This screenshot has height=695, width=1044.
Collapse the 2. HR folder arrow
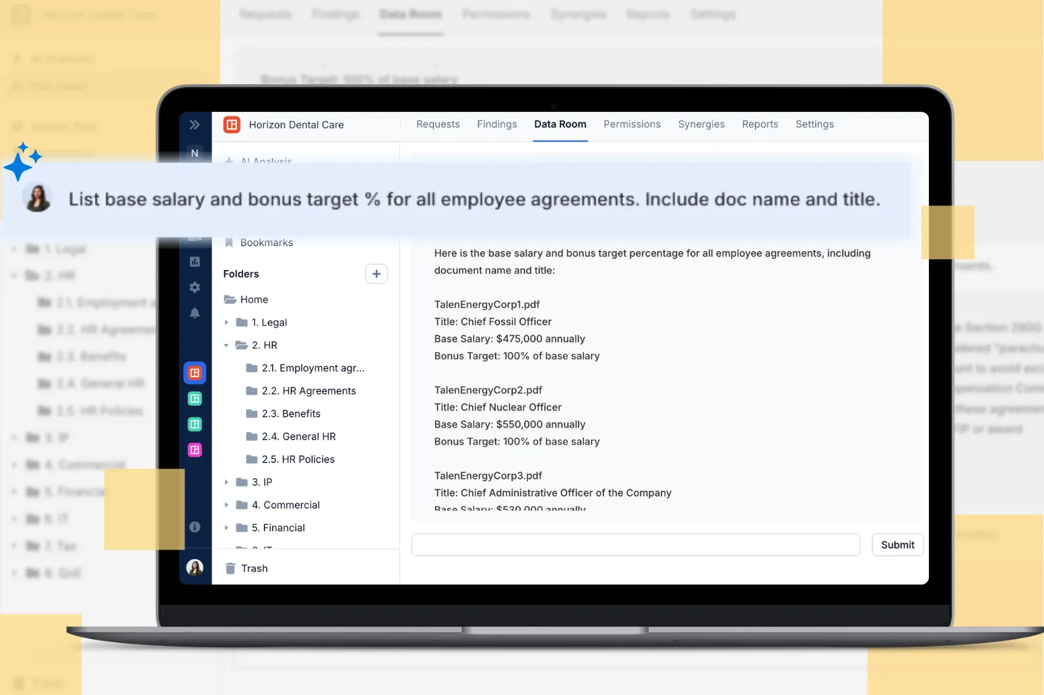[x=226, y=345]
